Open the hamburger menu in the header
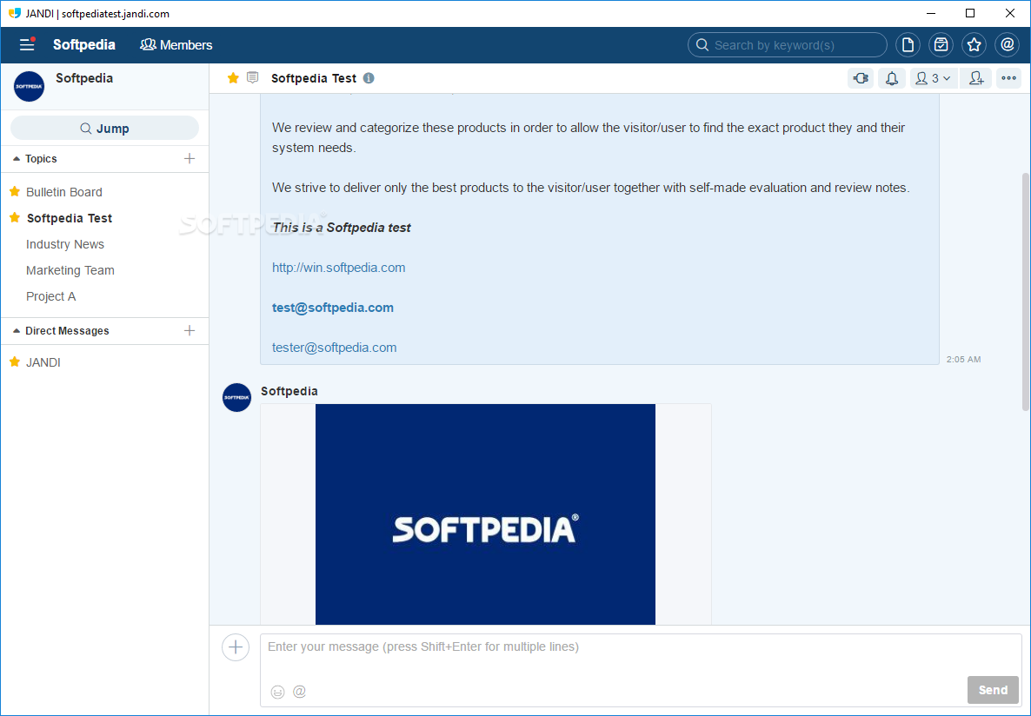Image resolution: width=1031 pixels, height=716 pixels. click(27, 44)
